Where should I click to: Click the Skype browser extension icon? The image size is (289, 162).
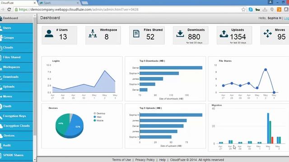251,9
